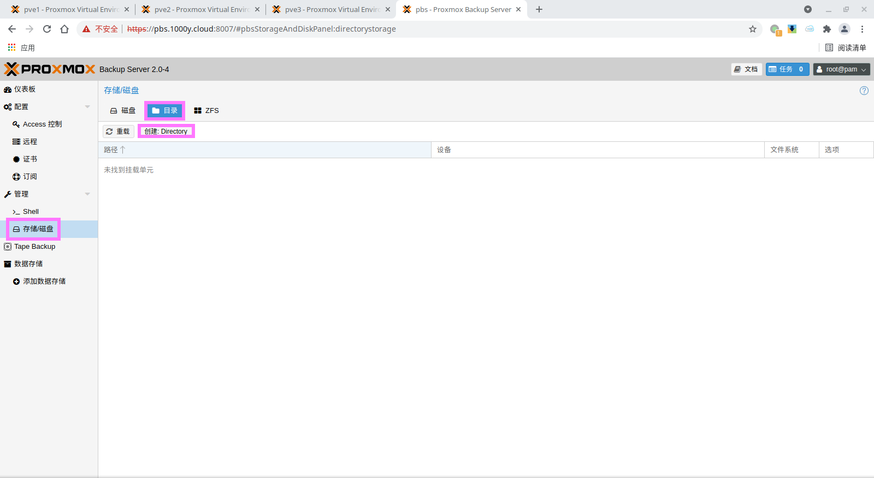Click the help question mark icon

(864, 91)
